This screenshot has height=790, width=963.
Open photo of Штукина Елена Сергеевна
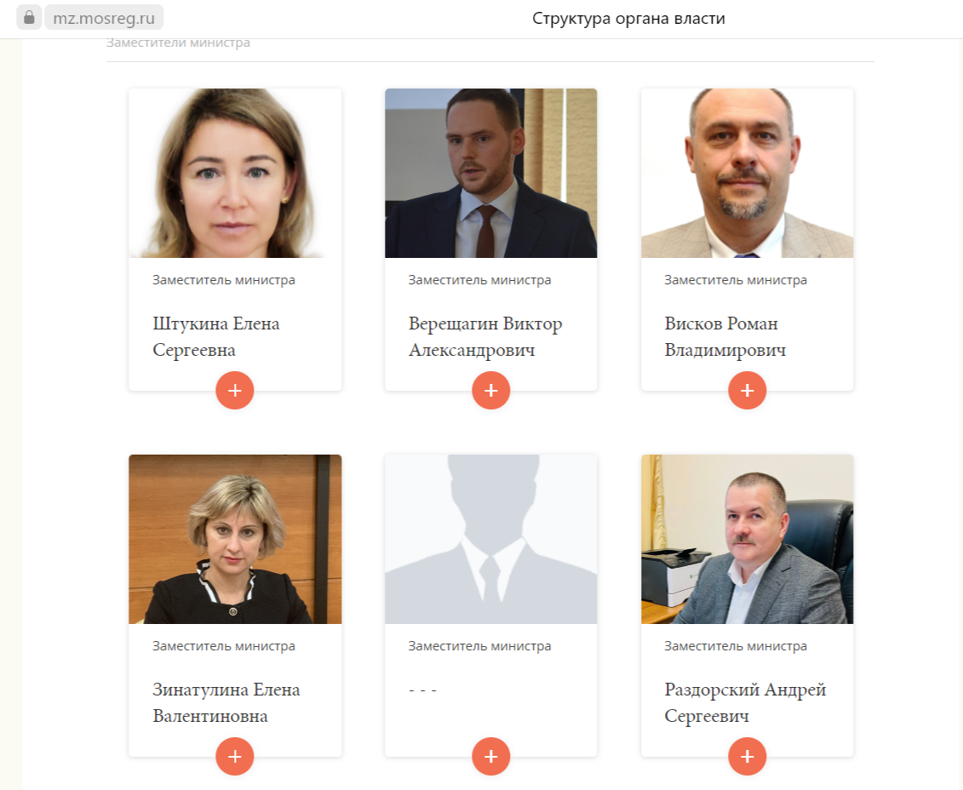pos(235,173)
